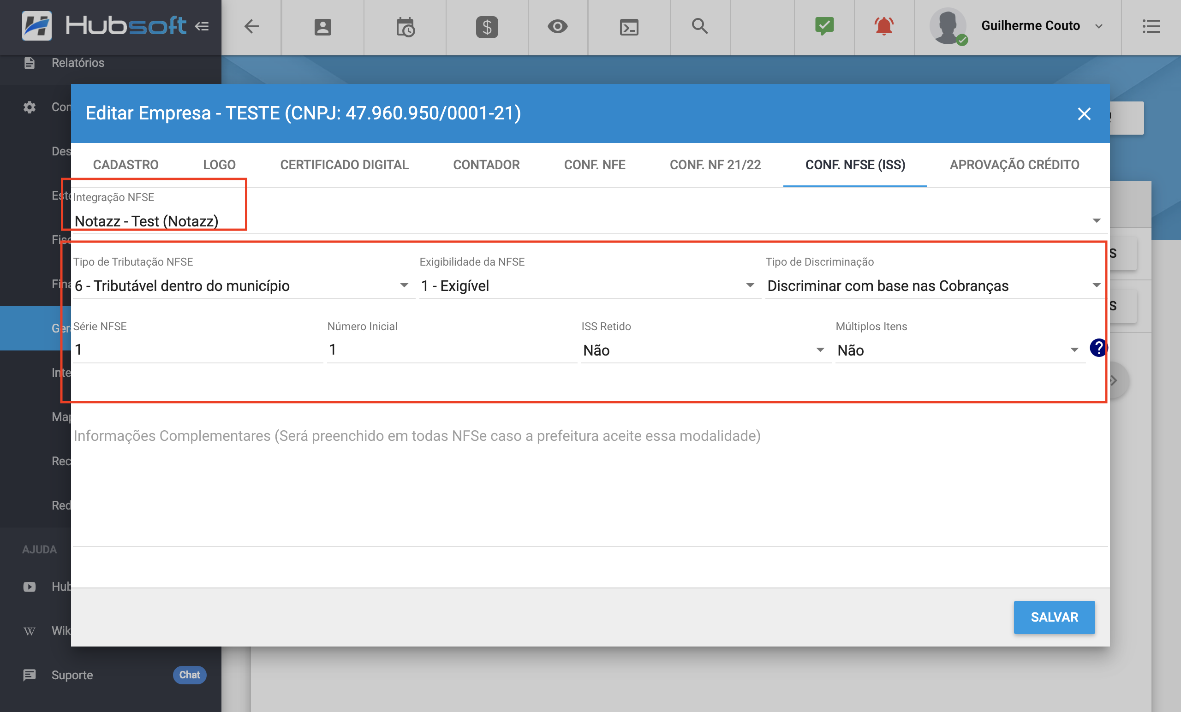1181x712 pixels.
Task: Change Múltiplos Itens selection
Action: [x=959, y=350]
